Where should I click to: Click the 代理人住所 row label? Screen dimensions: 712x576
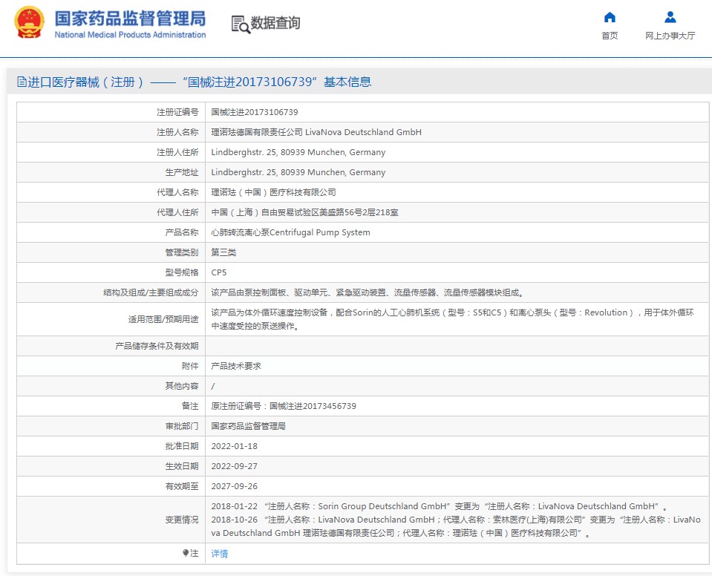pyautogui.click(x=177, y=212)
